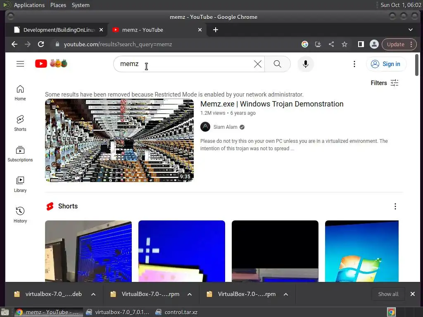This screenshot has height=317, width=423.
Task: Open Shorts in the sidebar
Action: click(x=20, y=123)
